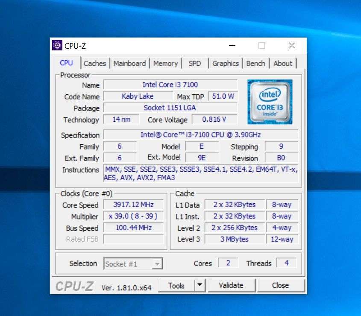Screen dimensions: 361x316
Task: Click the Intel Core i3 logo badge
Action: click(270, 102)
